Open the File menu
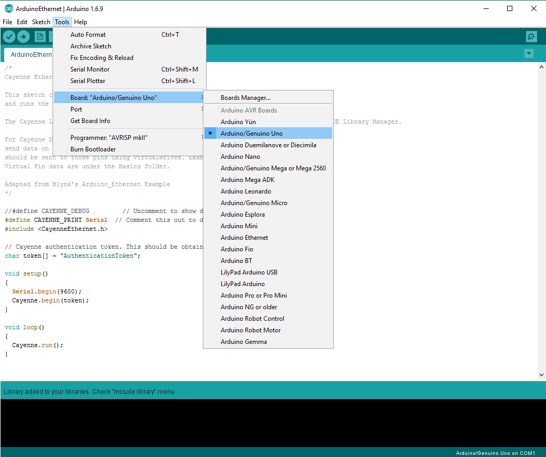 click(x=7, y=22)
